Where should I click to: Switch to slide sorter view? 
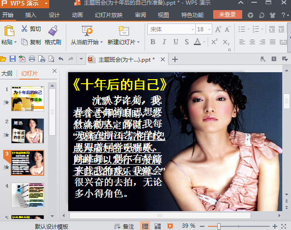pyautogui.click(x=158, y=226)
